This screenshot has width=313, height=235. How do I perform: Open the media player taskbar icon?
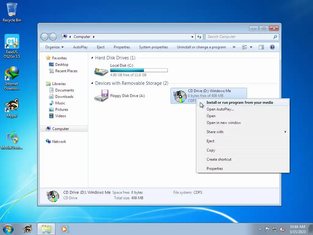[x=65, y=229]
